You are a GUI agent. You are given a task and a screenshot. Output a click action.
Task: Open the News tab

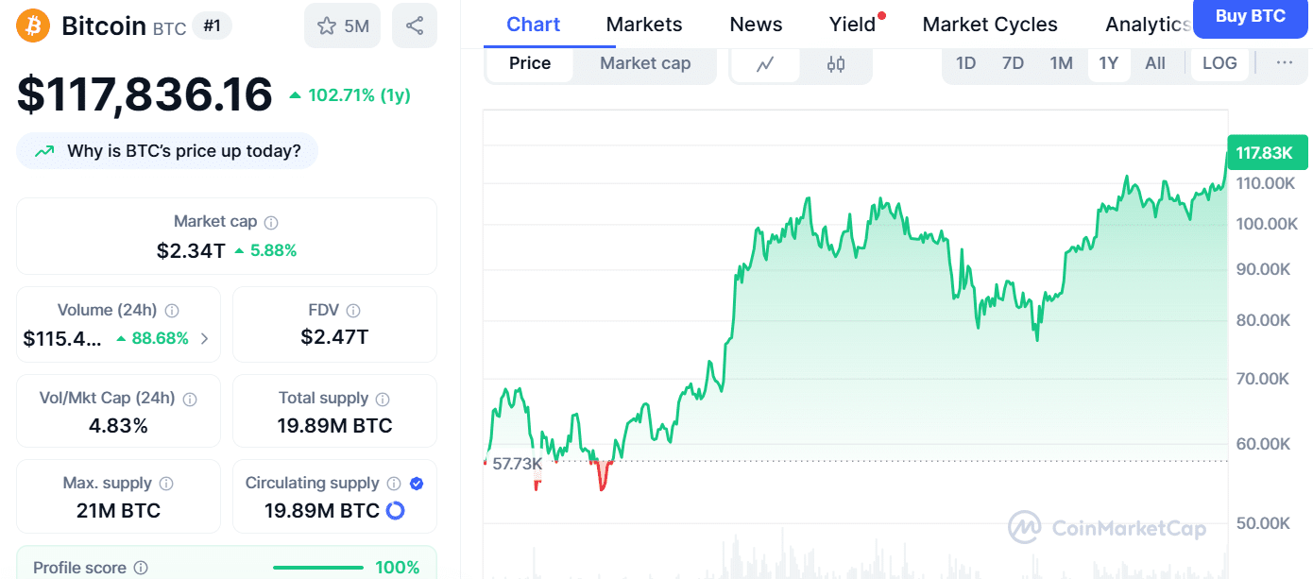[756, 25]
